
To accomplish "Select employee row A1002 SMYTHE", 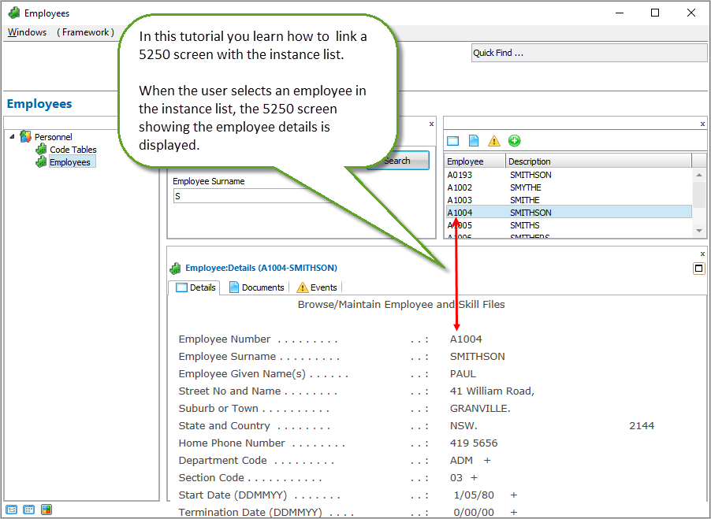I will pos(568,187).
